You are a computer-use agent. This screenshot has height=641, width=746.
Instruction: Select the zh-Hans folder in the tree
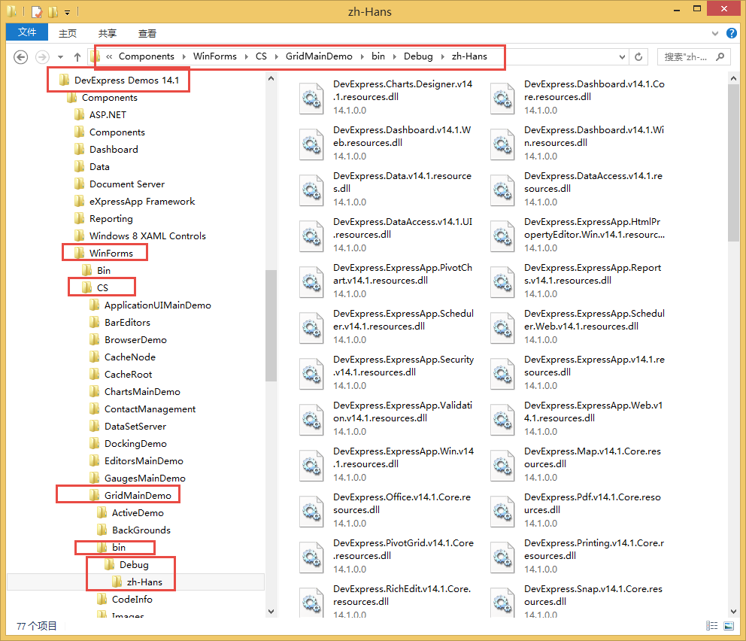click(144, 582)
